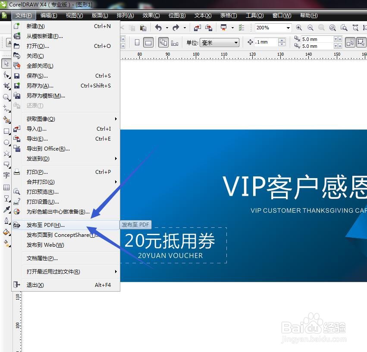Click the Redo arrow icon

point(176,28)
